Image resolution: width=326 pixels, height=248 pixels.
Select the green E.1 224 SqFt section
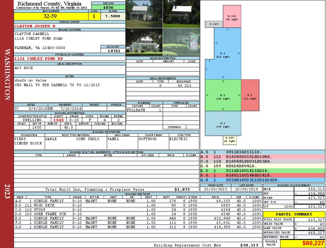tap(223, 95)
